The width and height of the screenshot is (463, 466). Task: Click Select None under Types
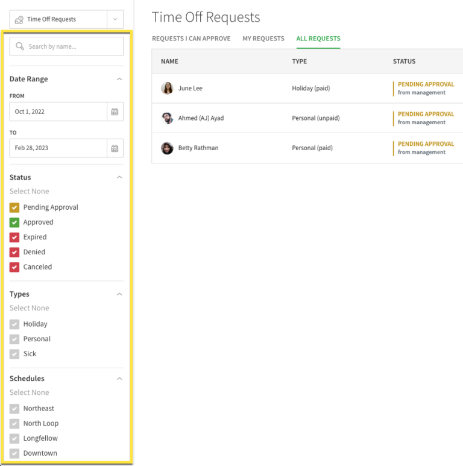(x=29, y=308)
